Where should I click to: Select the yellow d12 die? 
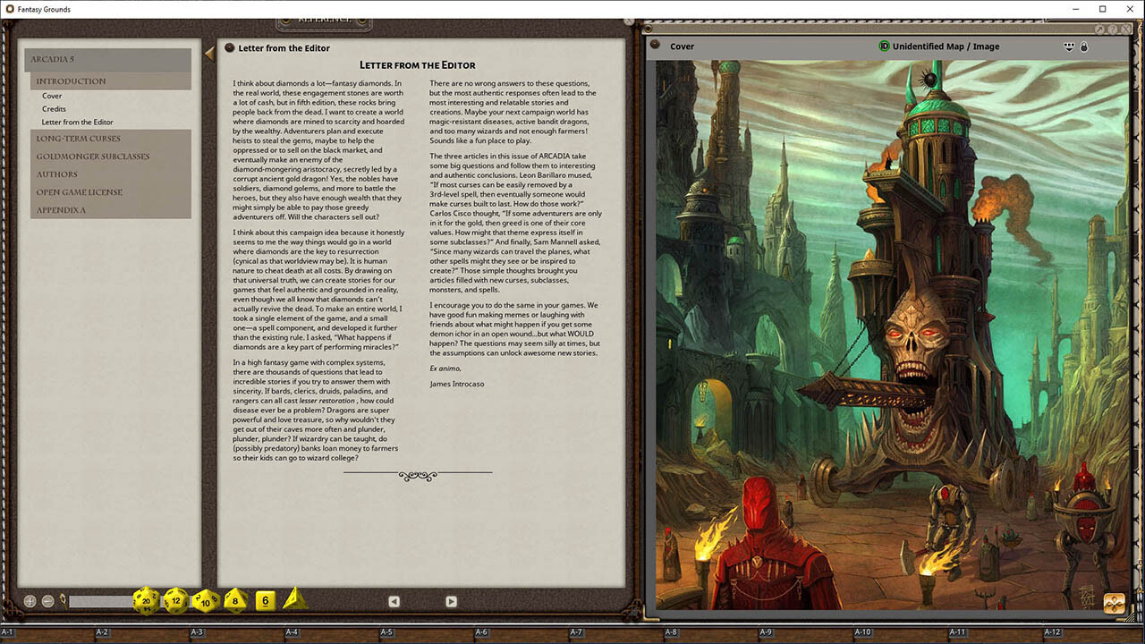coord(175,600)
